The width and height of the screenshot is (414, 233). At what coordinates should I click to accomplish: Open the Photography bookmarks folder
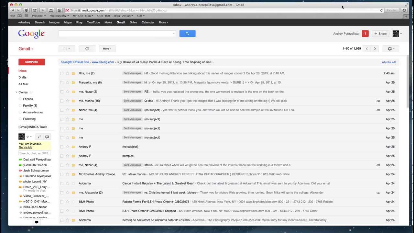click(x=59, y=16)
